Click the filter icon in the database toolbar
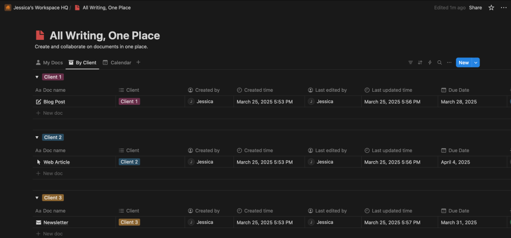 pyautogui.click(x=410, y=63)
